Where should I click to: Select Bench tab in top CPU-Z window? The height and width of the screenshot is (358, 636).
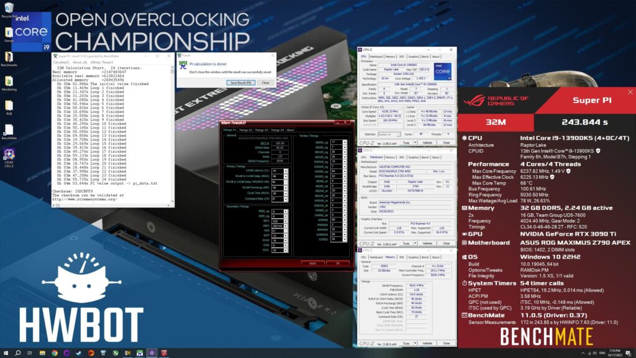425,57
